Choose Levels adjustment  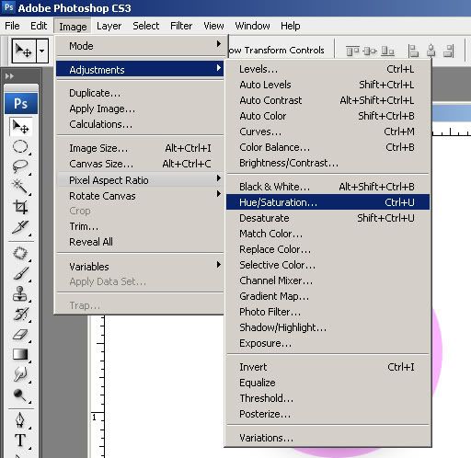click(x=327, y=69)
